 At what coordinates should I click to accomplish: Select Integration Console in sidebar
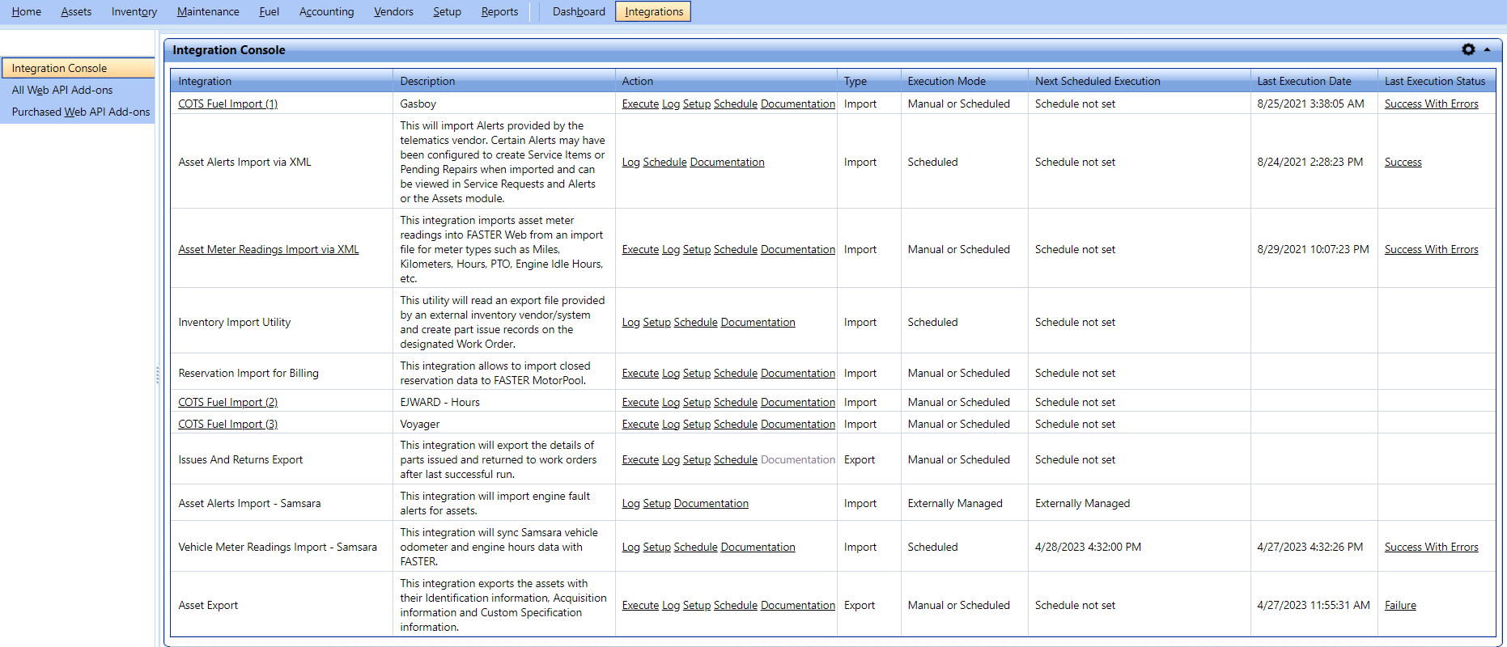pos(79,68)
